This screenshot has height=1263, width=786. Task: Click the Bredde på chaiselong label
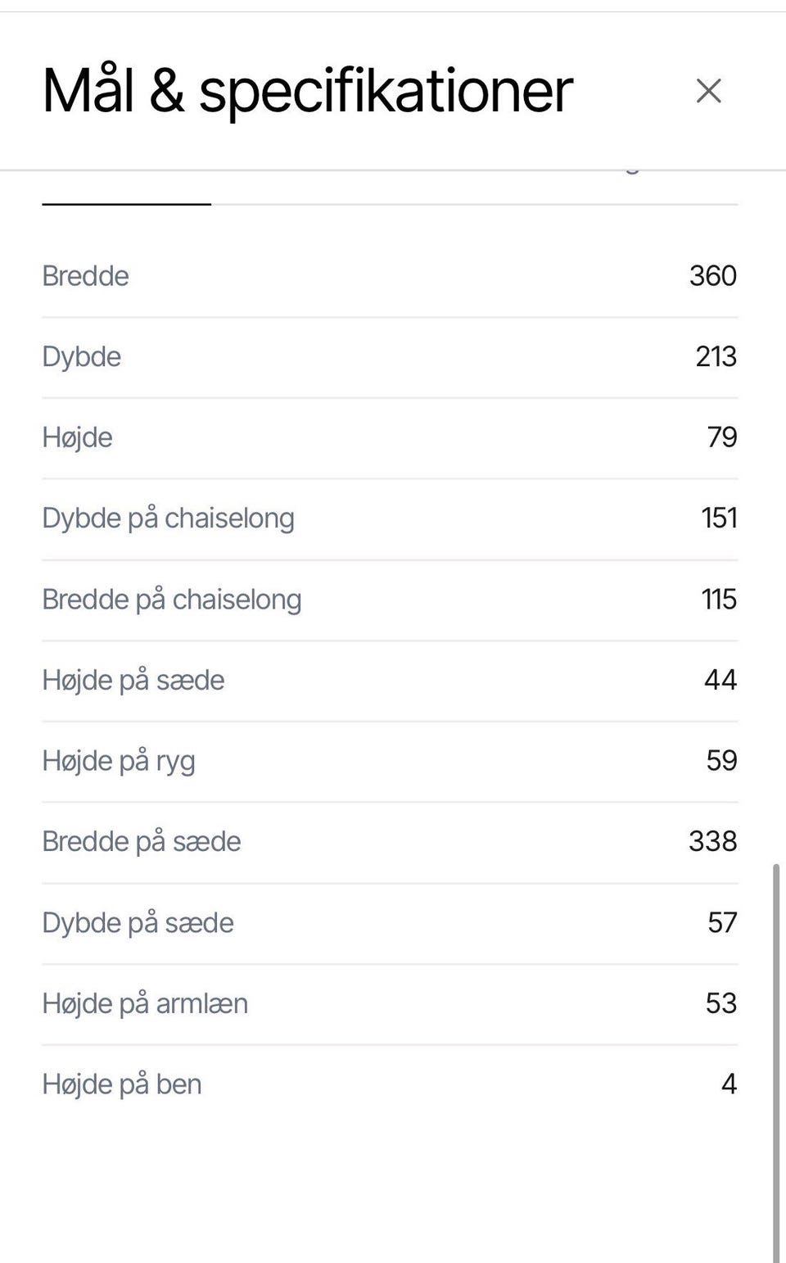(172, 600)
